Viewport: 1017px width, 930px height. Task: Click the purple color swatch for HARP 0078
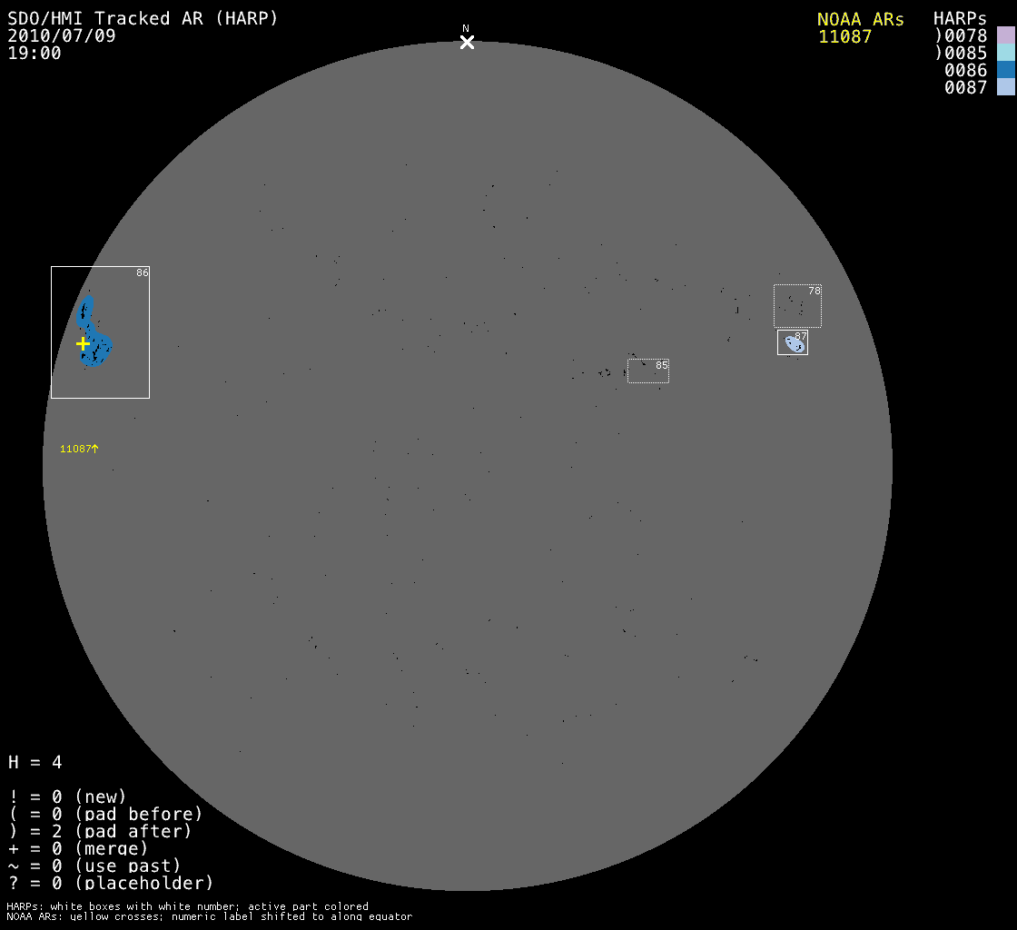(1005, 35)
